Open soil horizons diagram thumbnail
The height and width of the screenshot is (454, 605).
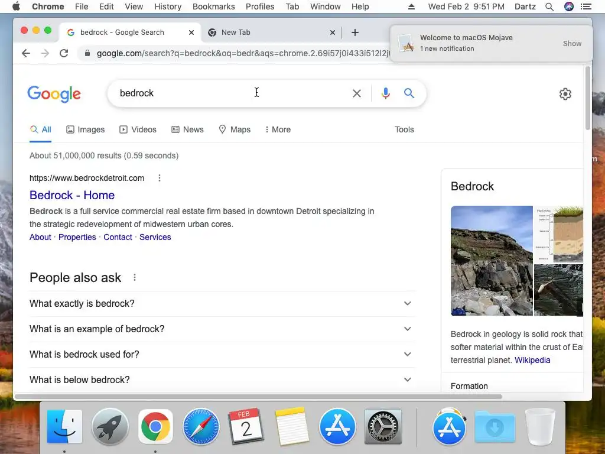pos(558,234)
